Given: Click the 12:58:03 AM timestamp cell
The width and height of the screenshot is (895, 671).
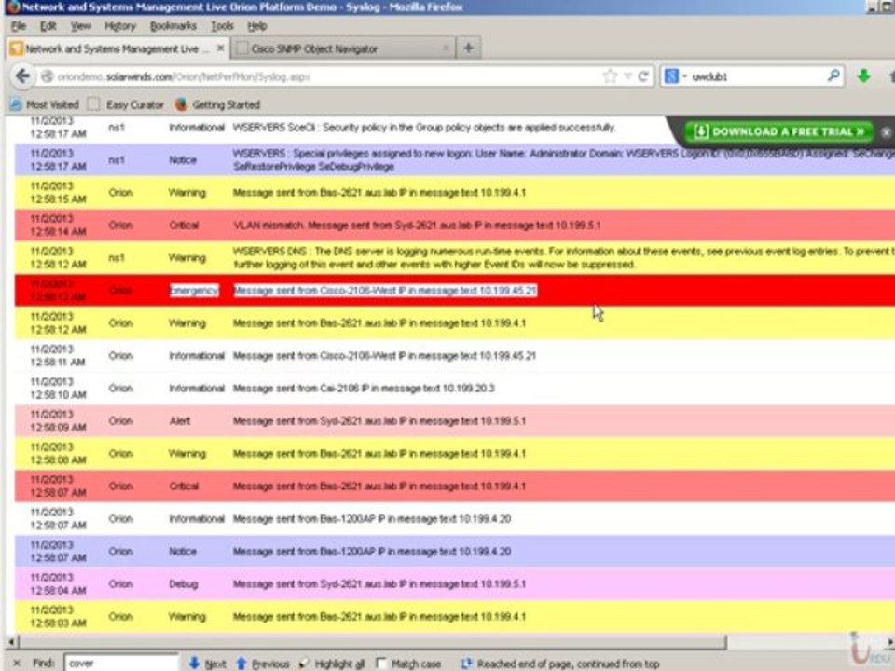Looking at the screenshot, I should [x=58, y=617].
